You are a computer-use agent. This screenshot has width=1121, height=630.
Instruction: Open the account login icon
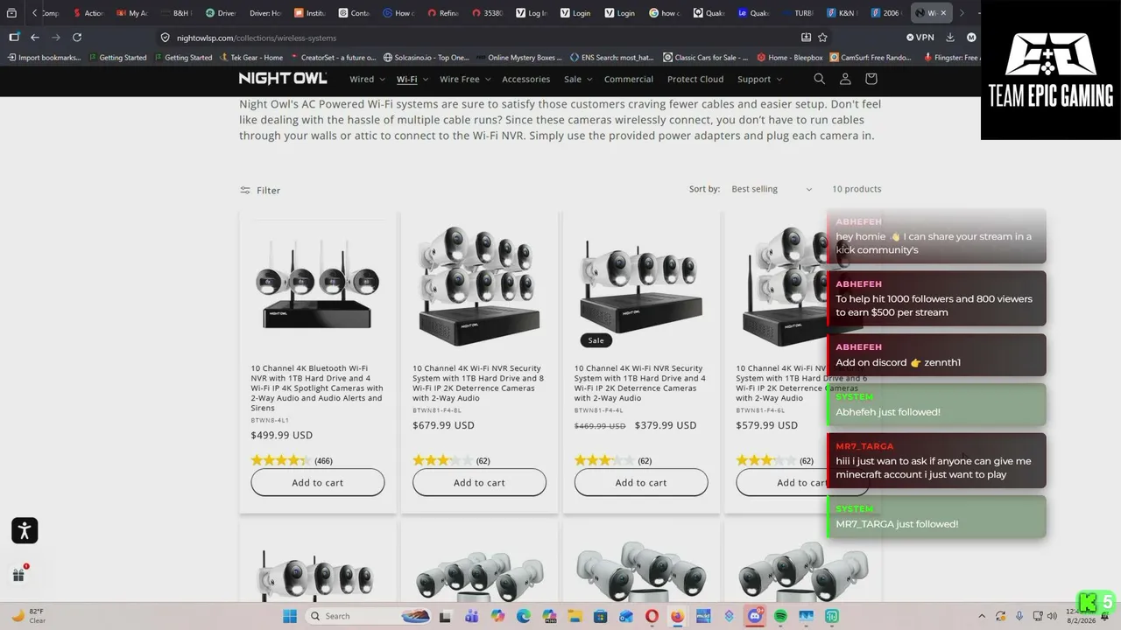click(x=845, y=79)
